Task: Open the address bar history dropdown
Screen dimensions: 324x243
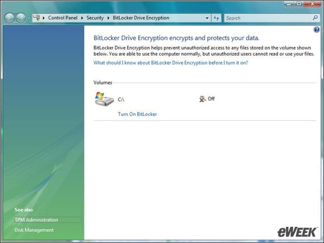Action: (x=207, y=18)
